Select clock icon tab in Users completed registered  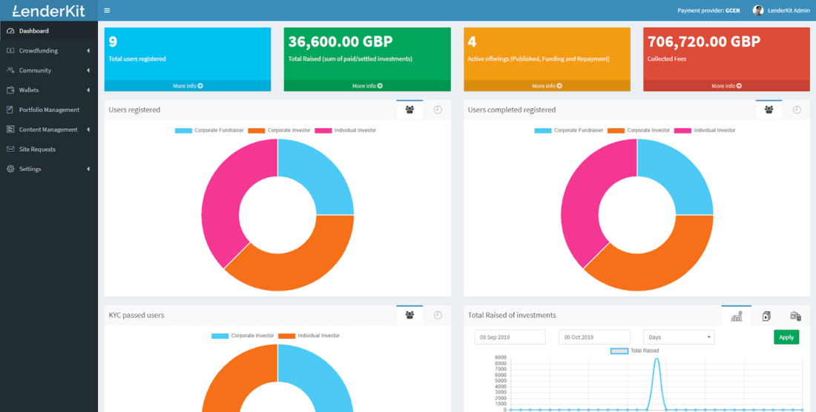(x=797, y=110)
